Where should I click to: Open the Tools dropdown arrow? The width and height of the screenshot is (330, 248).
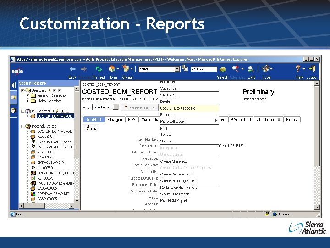(271, 69)
